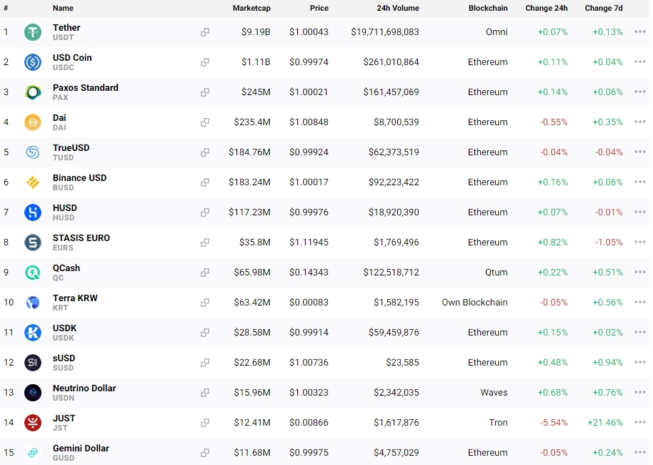The height and width of the screenshot is (465, 653).
Task: Sort table by Name column header
Action: 63,8
